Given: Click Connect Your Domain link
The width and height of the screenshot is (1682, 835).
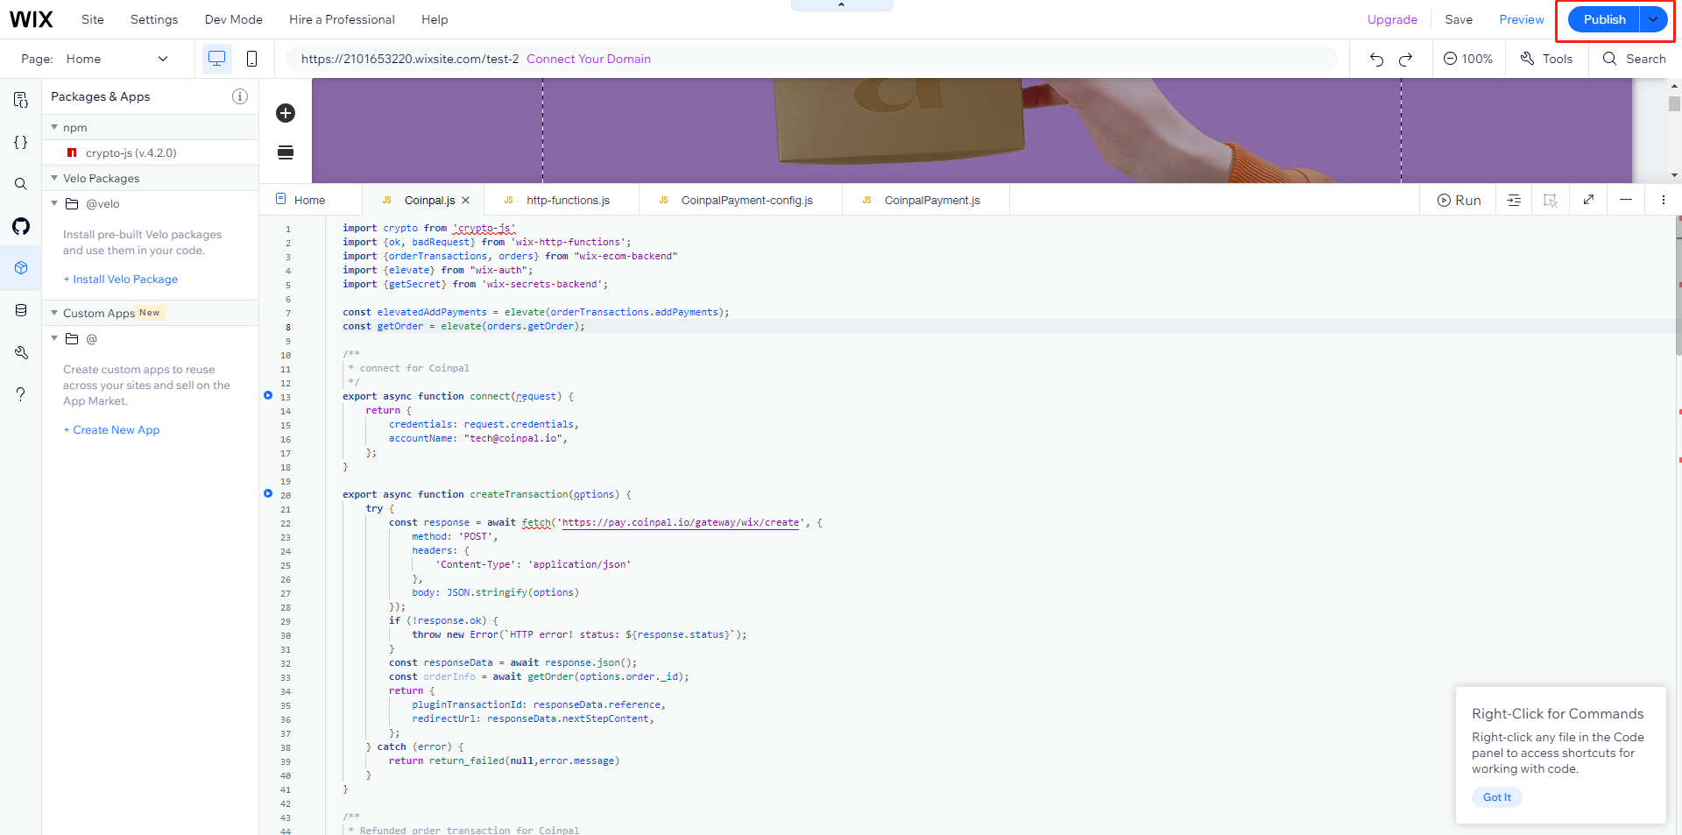Looking at the screenshot, I should click(x=589, y=59).
